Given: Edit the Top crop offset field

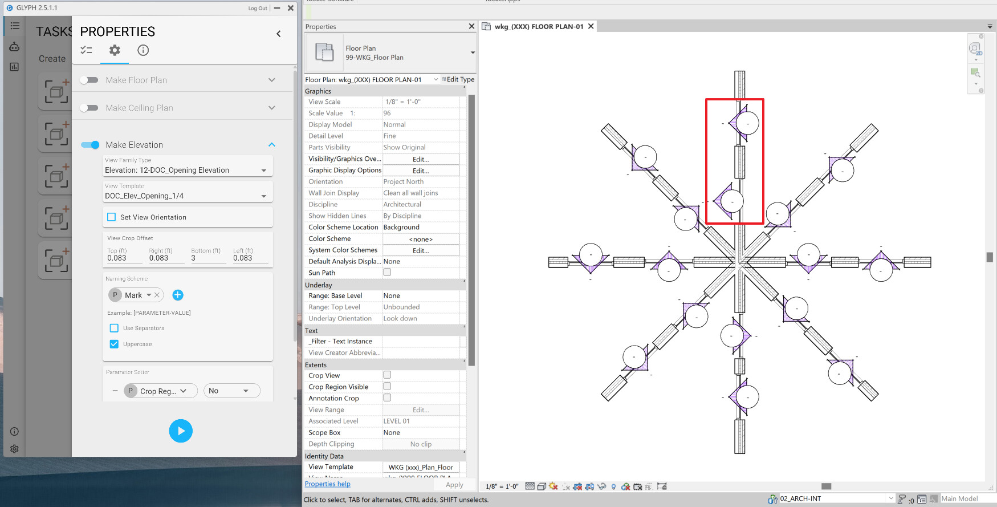Looking at the screenshot, I should tap(124, 258).
